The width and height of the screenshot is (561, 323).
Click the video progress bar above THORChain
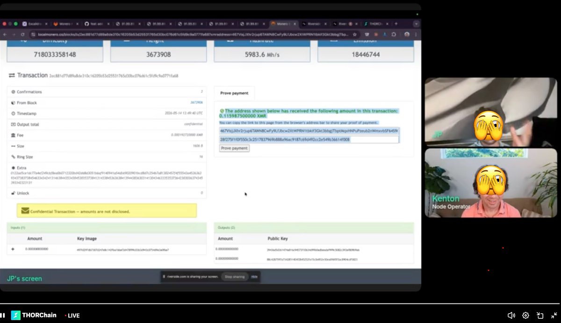pyautogui.click(x=280, y=304)
